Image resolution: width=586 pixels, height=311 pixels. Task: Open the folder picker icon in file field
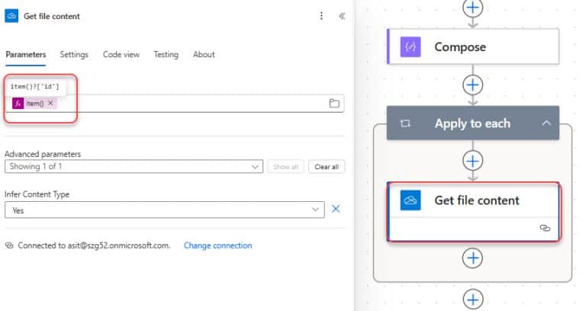click(334, 104)
